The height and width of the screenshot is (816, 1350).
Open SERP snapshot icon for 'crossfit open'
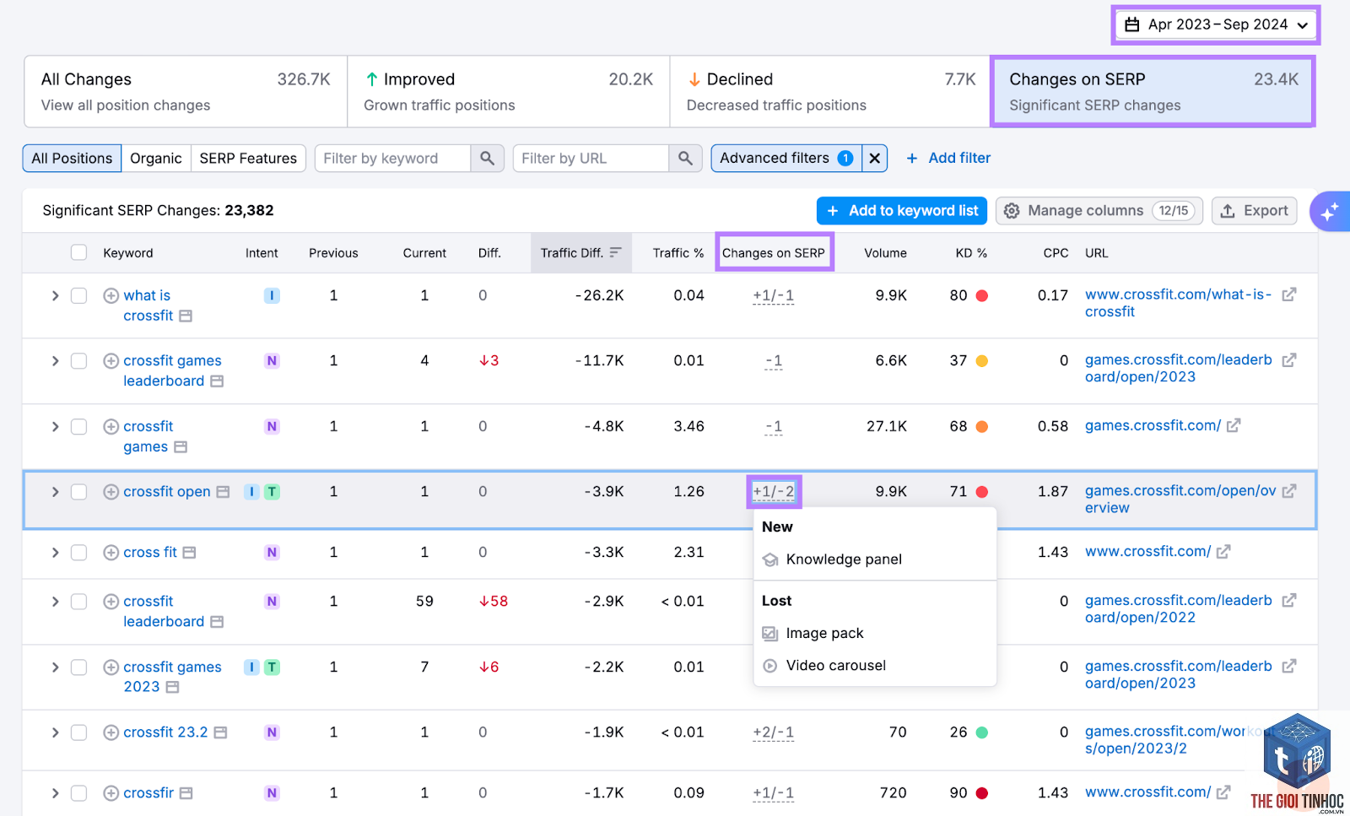click(223, 491)
